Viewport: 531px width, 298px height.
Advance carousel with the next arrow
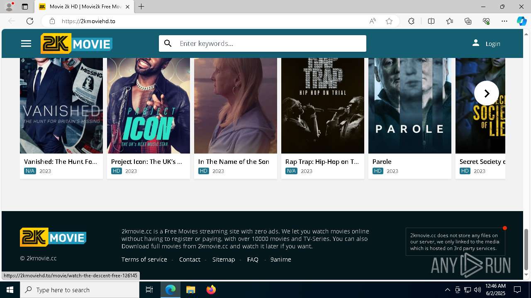[487, 94]
